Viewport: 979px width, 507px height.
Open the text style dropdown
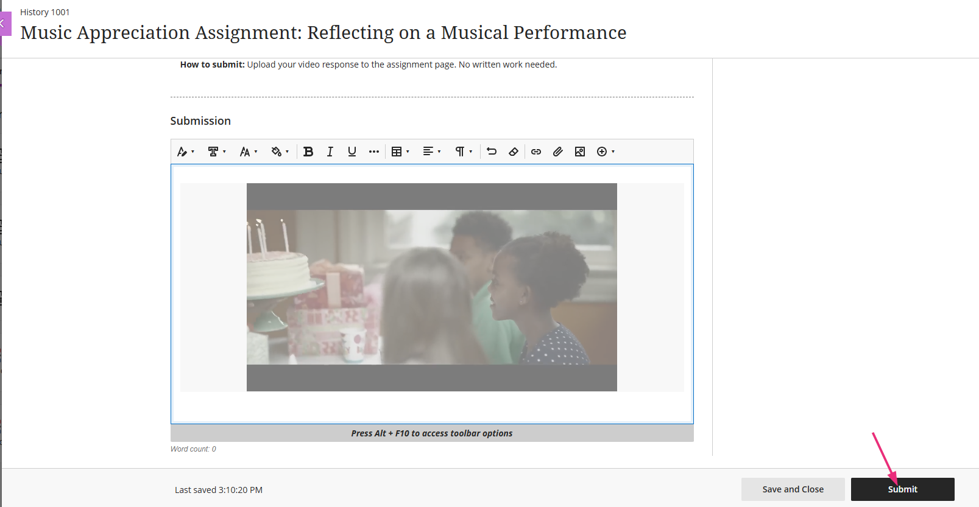(185, 152)
